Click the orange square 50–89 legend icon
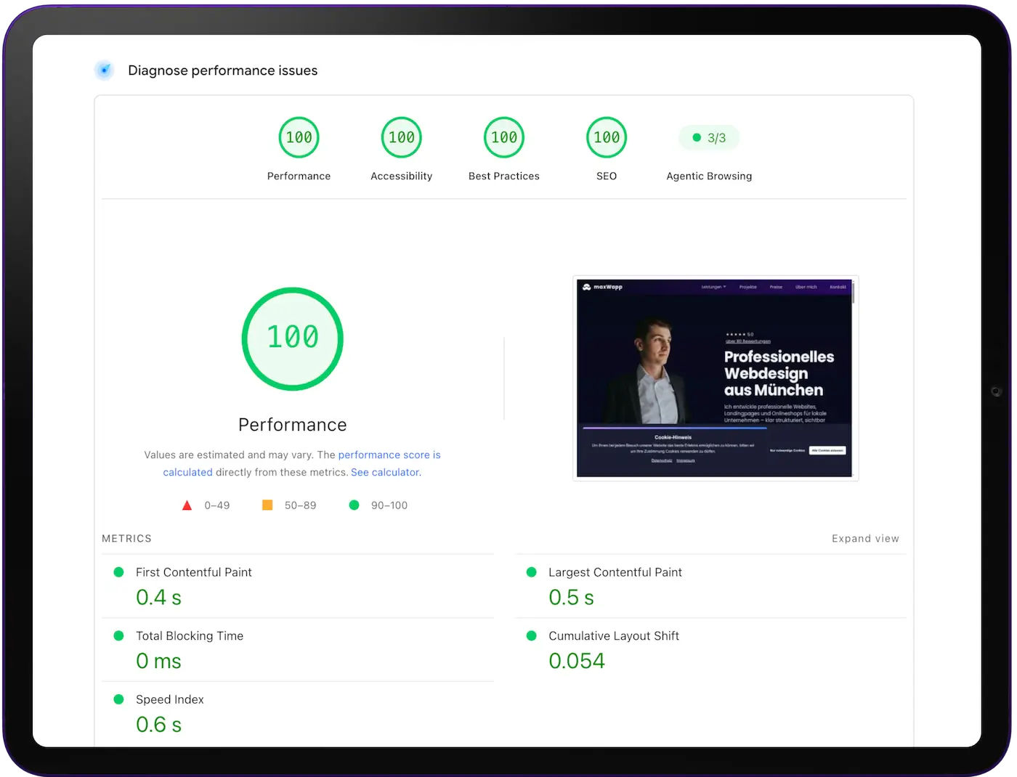This screenshot has height=777, width=1017. pyautogui.click(x=267, y=505)
